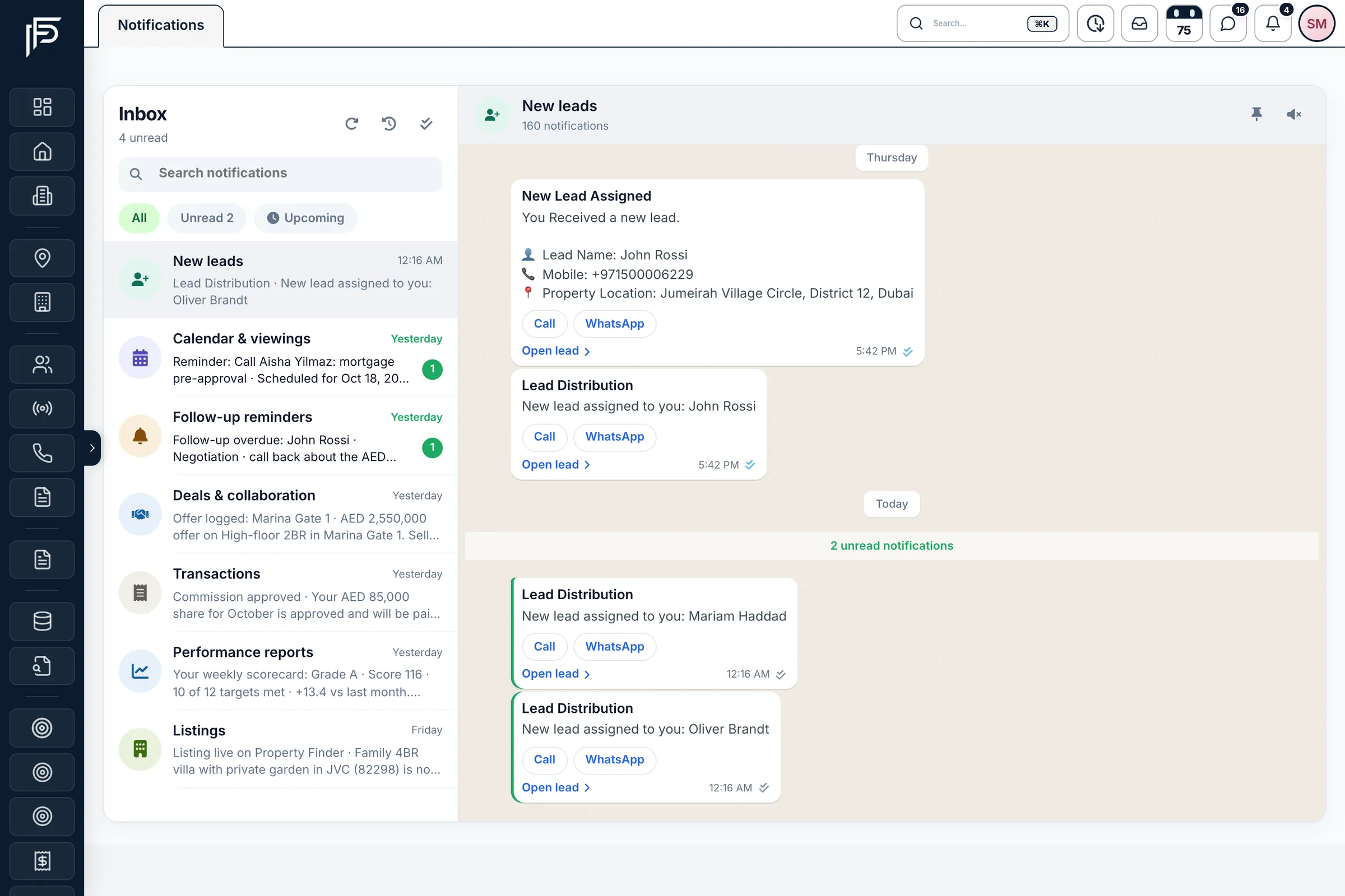1345x896 pixels.
Task: Open the Deals & collaboration thread
Action: (x=280, y=514)
